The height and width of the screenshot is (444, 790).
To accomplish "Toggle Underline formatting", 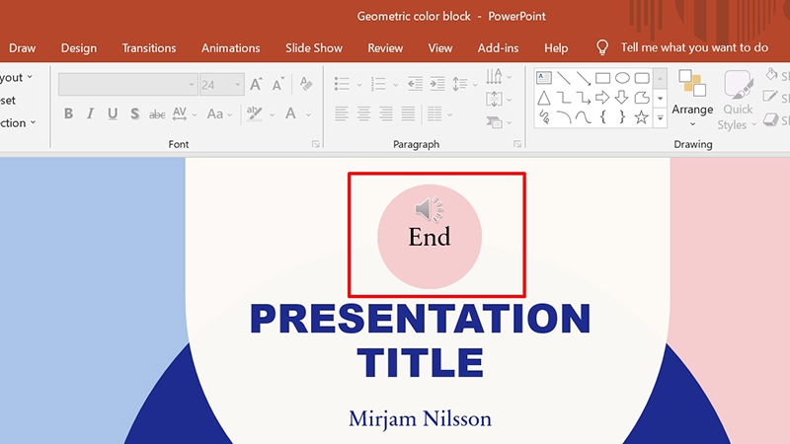I will click(113, 113).
